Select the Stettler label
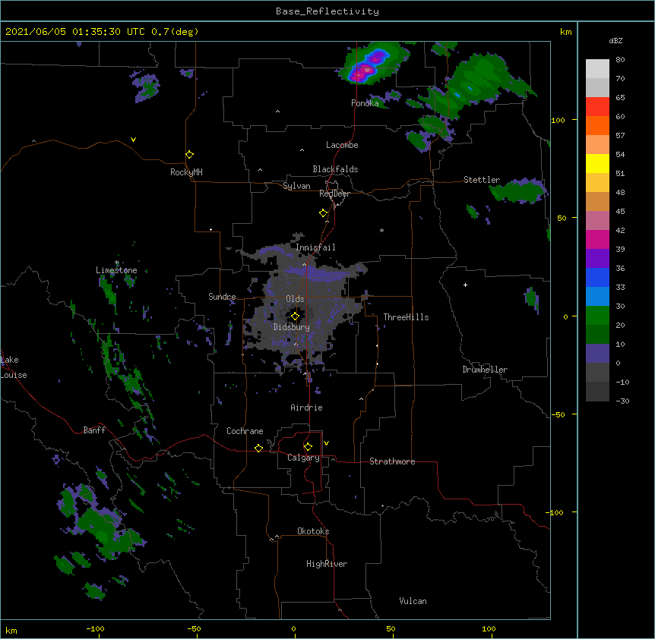Image resolution: width=655 pixels, height=639 pixels. click(x=482, y=180)
